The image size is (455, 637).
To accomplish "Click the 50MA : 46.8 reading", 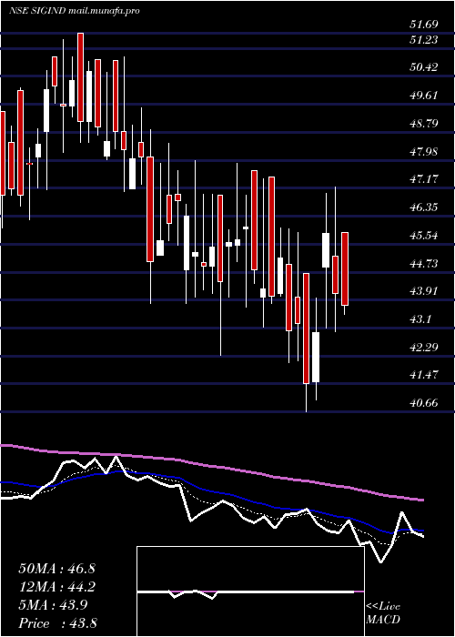I will [x=56, y=569].
